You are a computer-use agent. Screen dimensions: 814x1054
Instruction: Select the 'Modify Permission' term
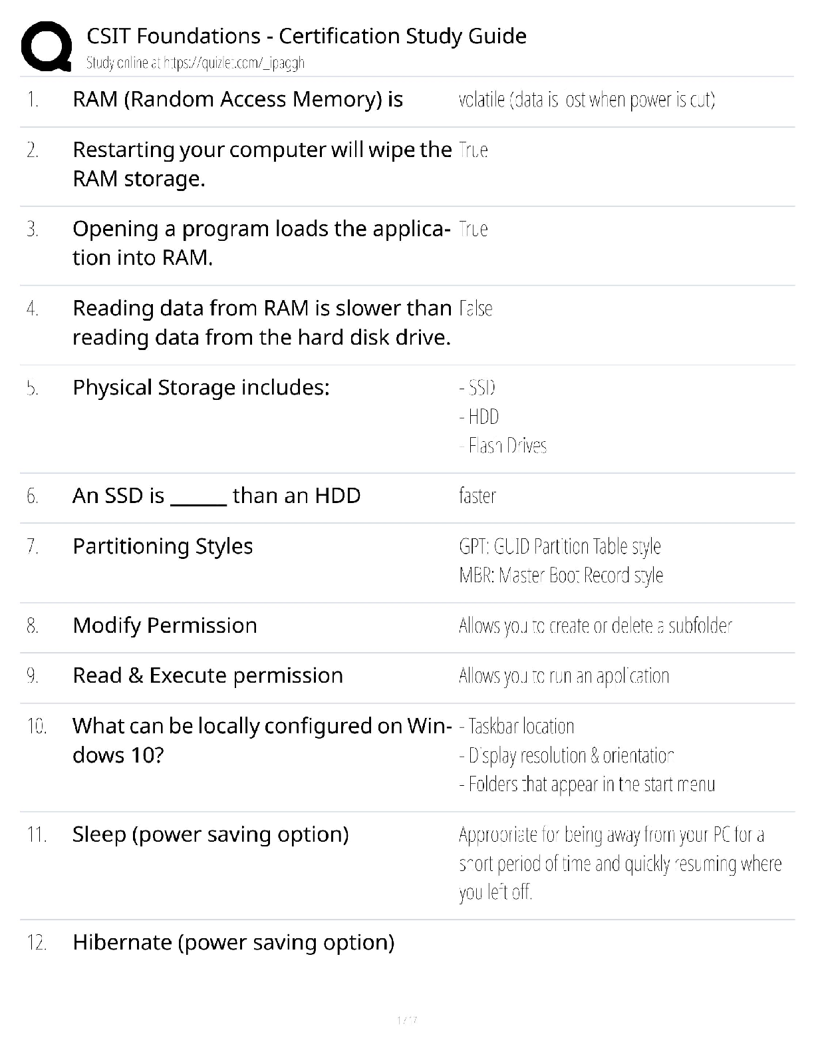(x=164, y=625)
